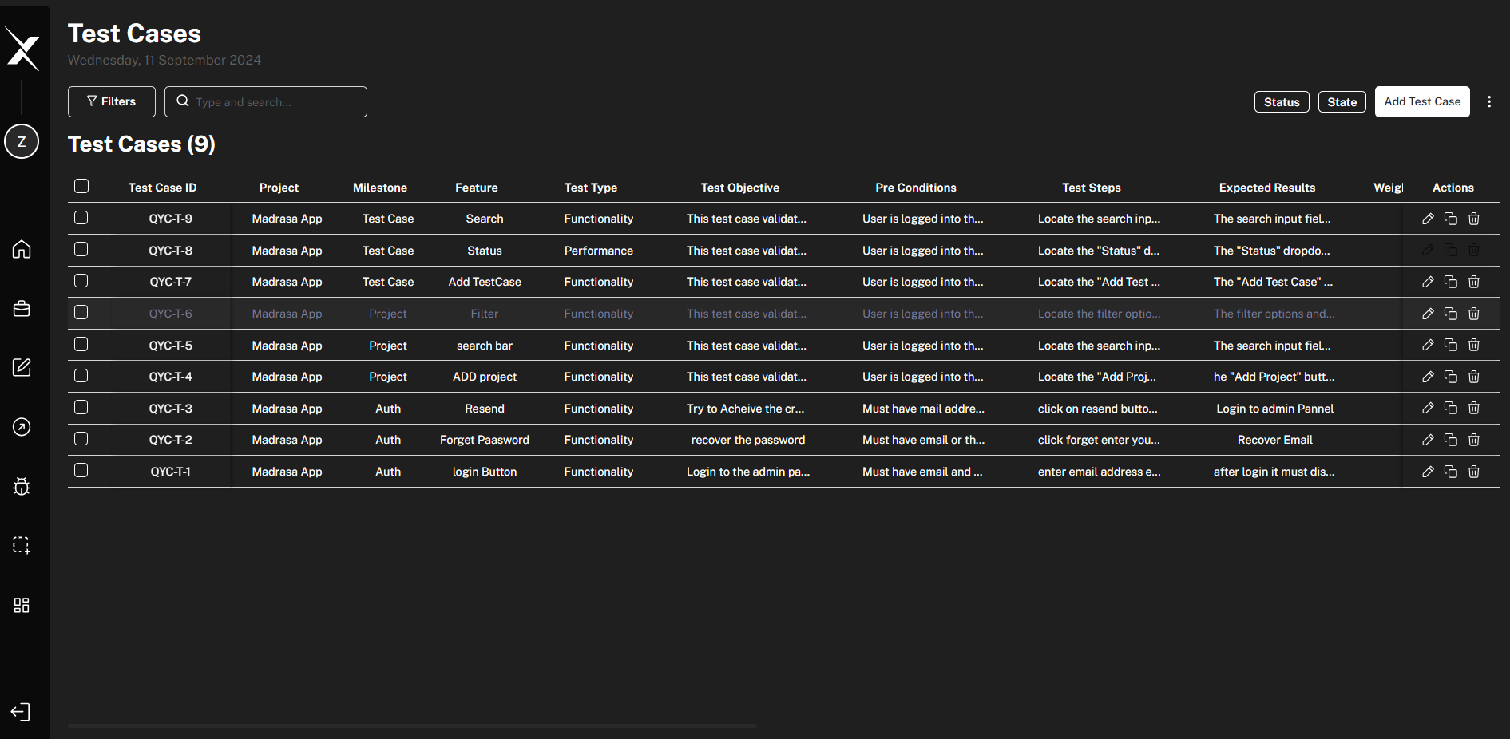Check the box for QYC-T-9
The height and width of the screenshot is (739, 1510).
pyautogui.click(x=81, y=217)
